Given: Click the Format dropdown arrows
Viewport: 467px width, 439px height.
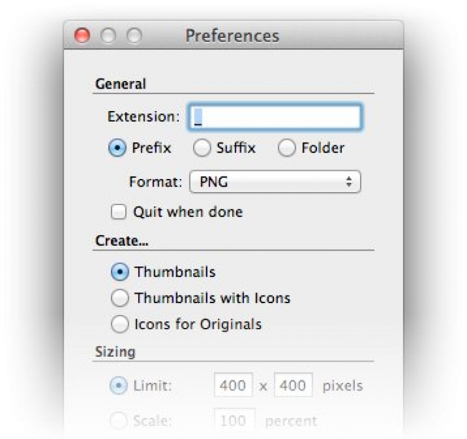Looking at the screenshot, I should pos(349,182).
